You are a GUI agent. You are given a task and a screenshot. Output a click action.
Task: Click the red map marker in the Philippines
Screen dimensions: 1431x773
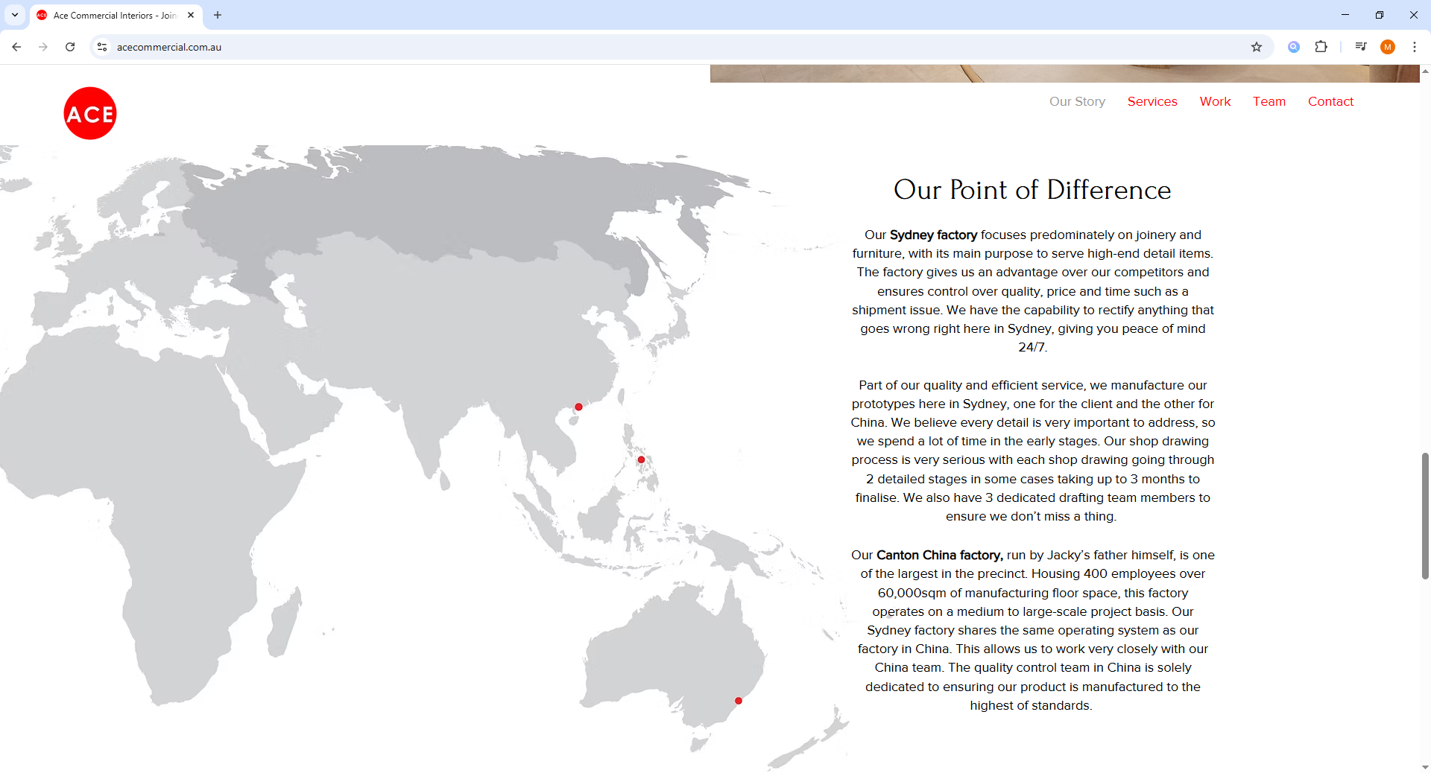(641, 459)
